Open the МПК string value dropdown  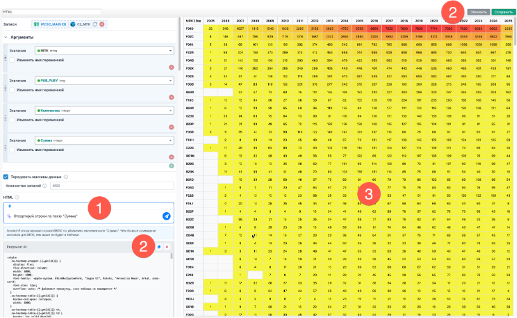point(171,51)
